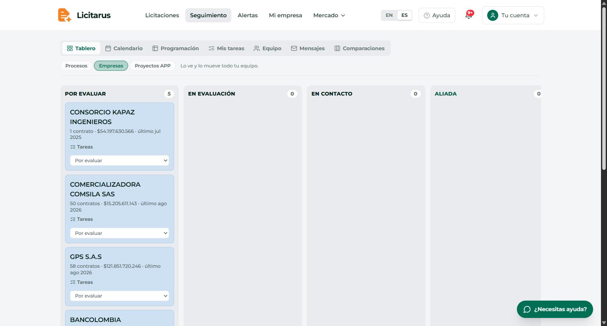Image resolution: width=607 pixels, height=326 pixels.
Task: Switch to the Equipo tab
Action: click(x=267, y=48)
